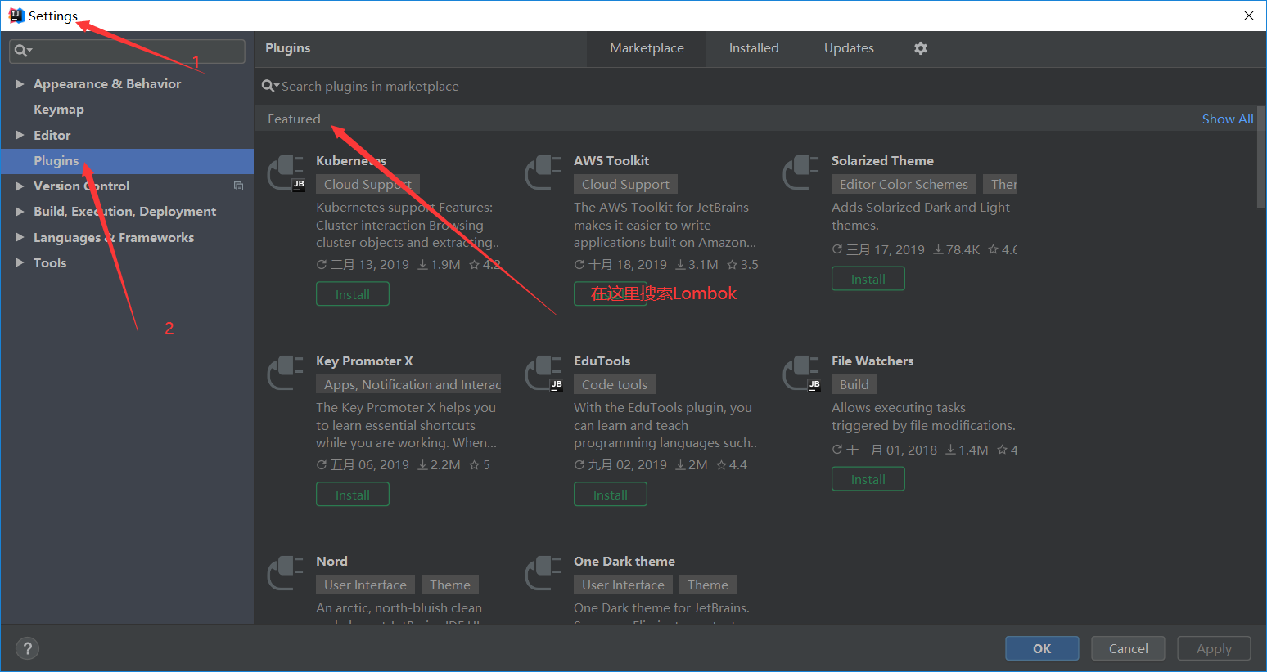Viewport: 1267px width, 672px height.
Task: Click the Version Control project-level copy icon
Action: [x=238, y=186]
